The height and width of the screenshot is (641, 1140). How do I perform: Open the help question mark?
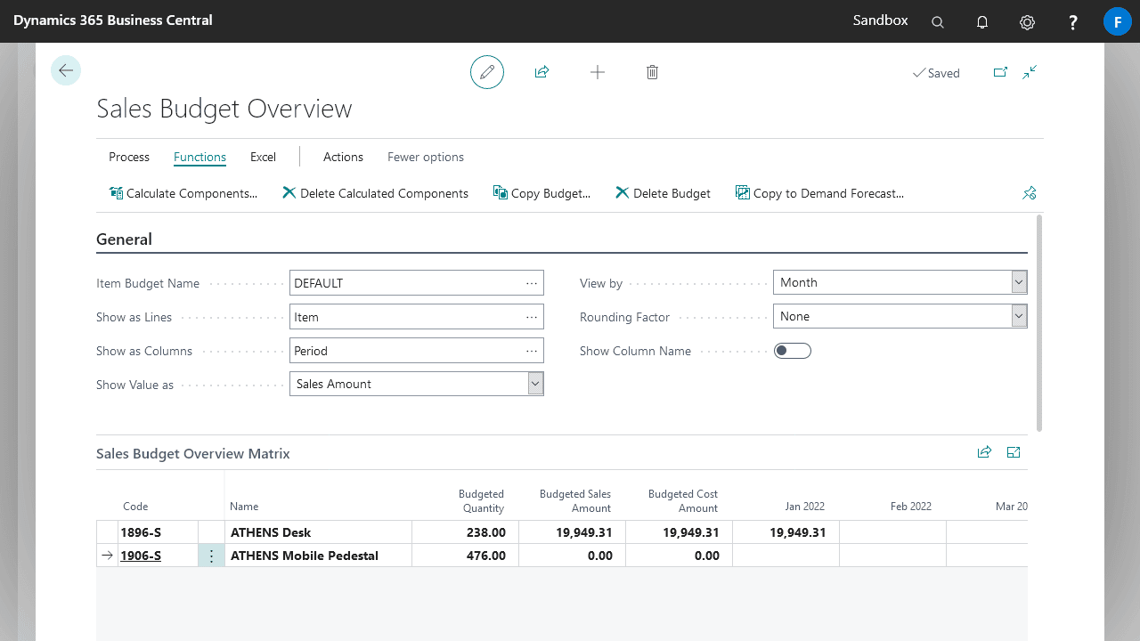tap(1073, 22)
